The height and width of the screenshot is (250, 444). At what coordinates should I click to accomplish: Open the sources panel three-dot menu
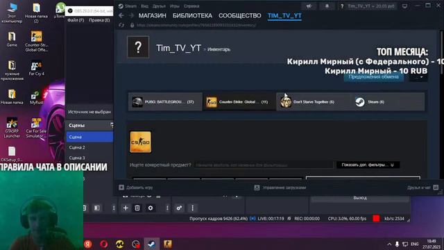pos(167,208)
